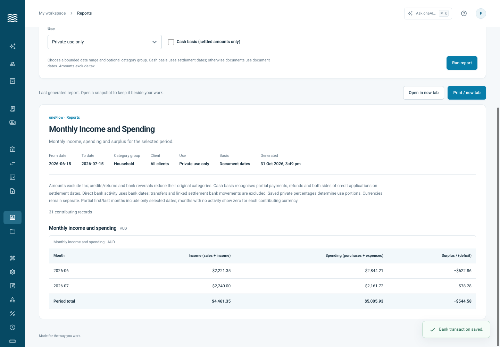Click spending value $2,161.72

click(374, 286)
